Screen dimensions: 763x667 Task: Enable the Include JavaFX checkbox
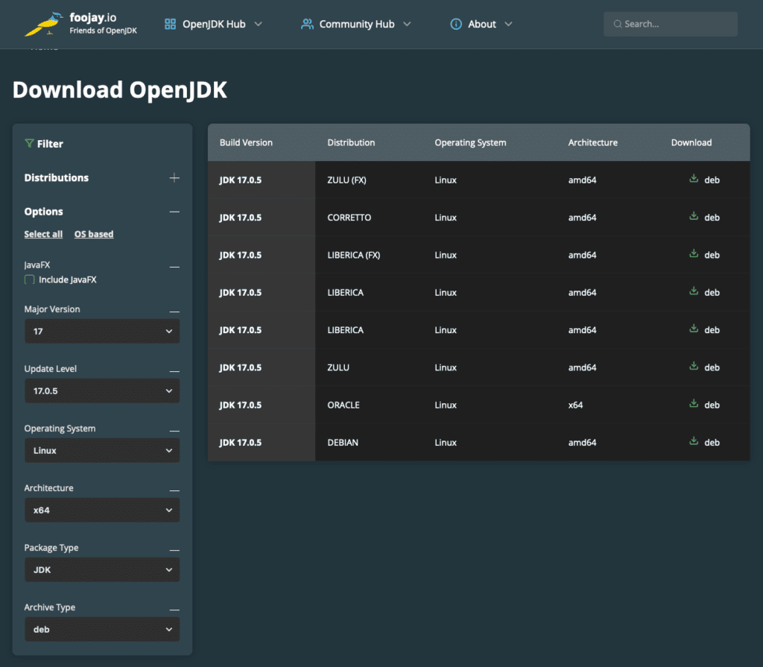coord(30,279)
